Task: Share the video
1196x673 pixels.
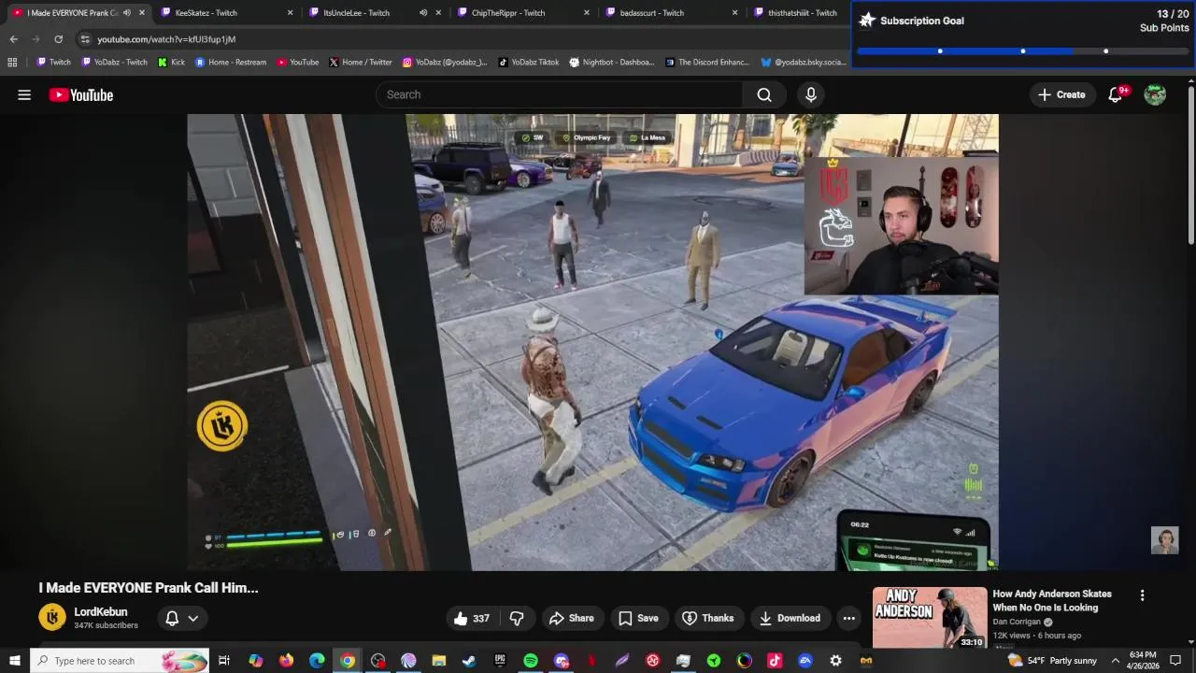Action: click(571, 618)
